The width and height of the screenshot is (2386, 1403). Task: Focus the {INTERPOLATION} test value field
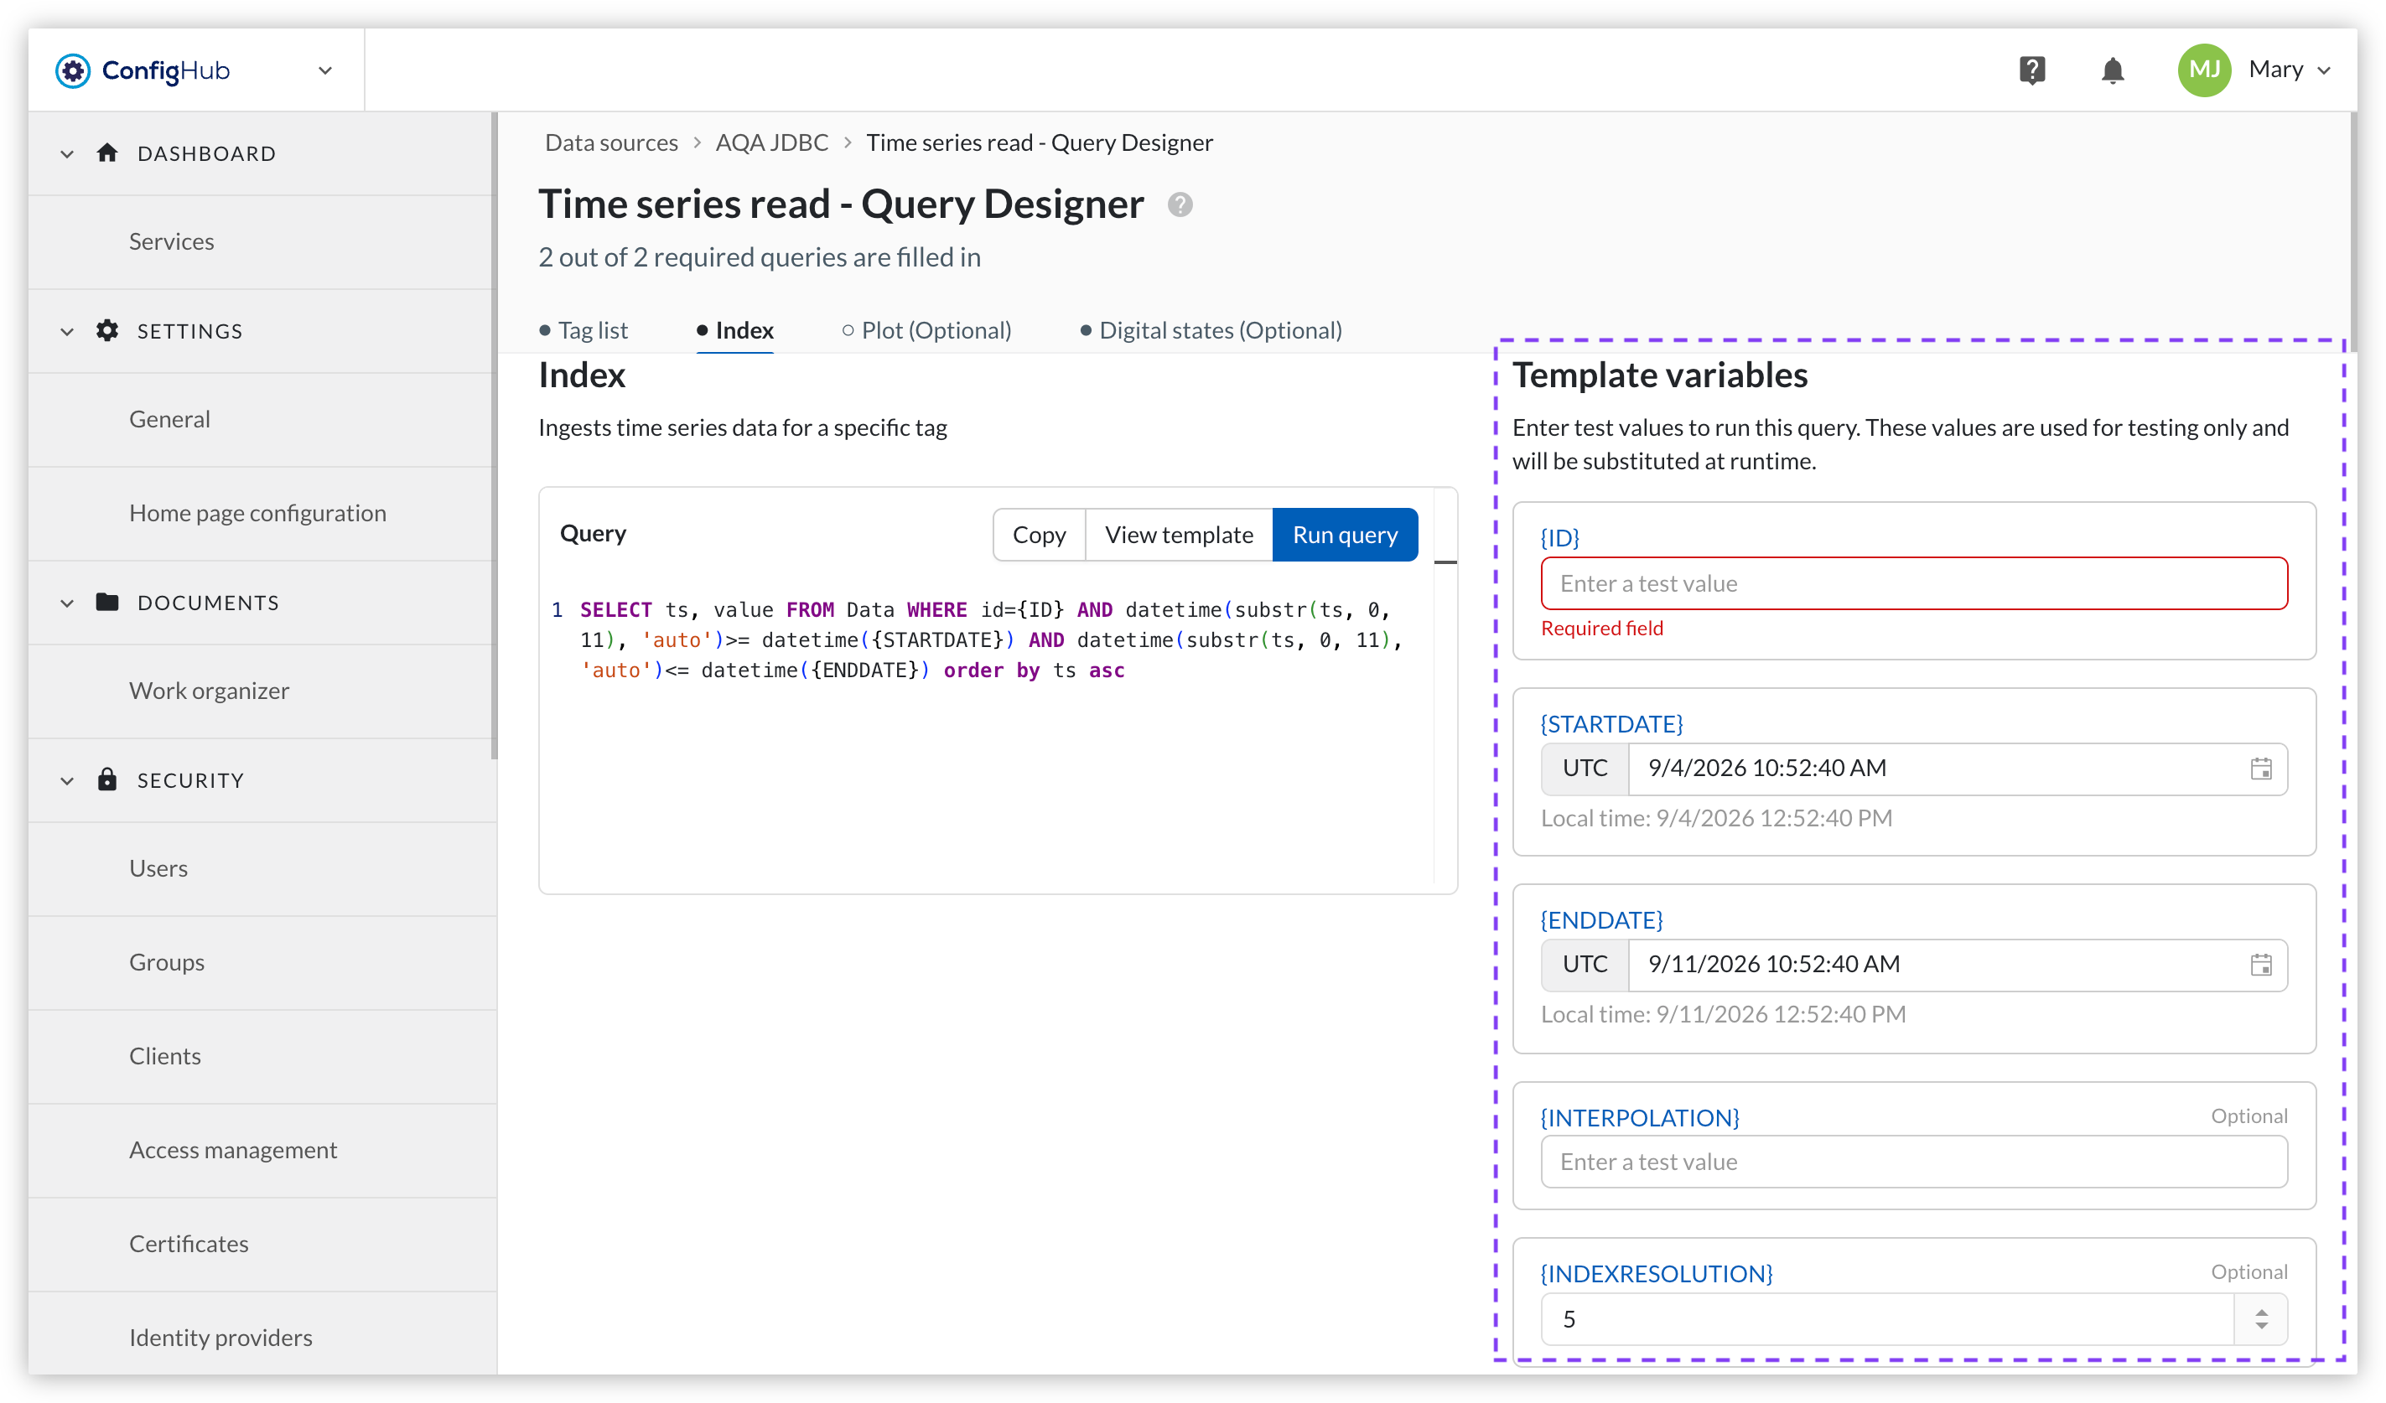click(x=1913, y=1162)
